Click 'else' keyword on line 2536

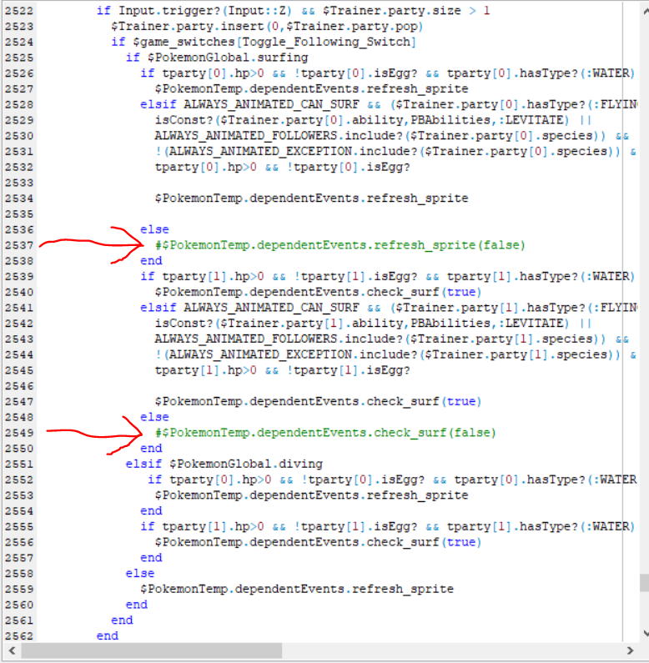click(154, 229)
